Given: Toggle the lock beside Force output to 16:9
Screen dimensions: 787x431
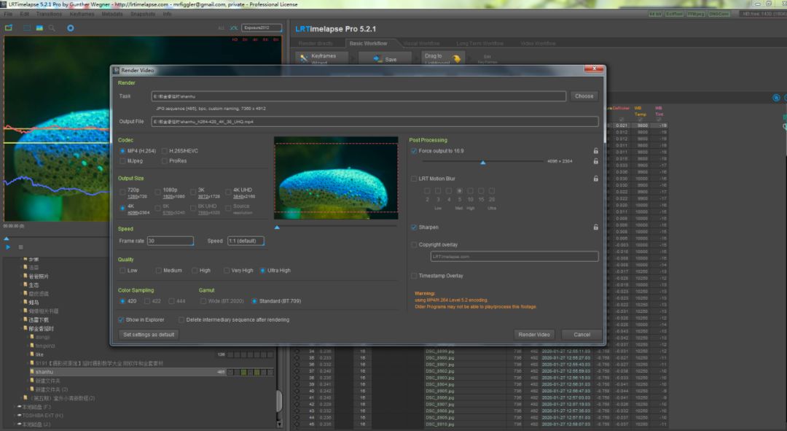Looking at the screenshot, I should [596, 151].
